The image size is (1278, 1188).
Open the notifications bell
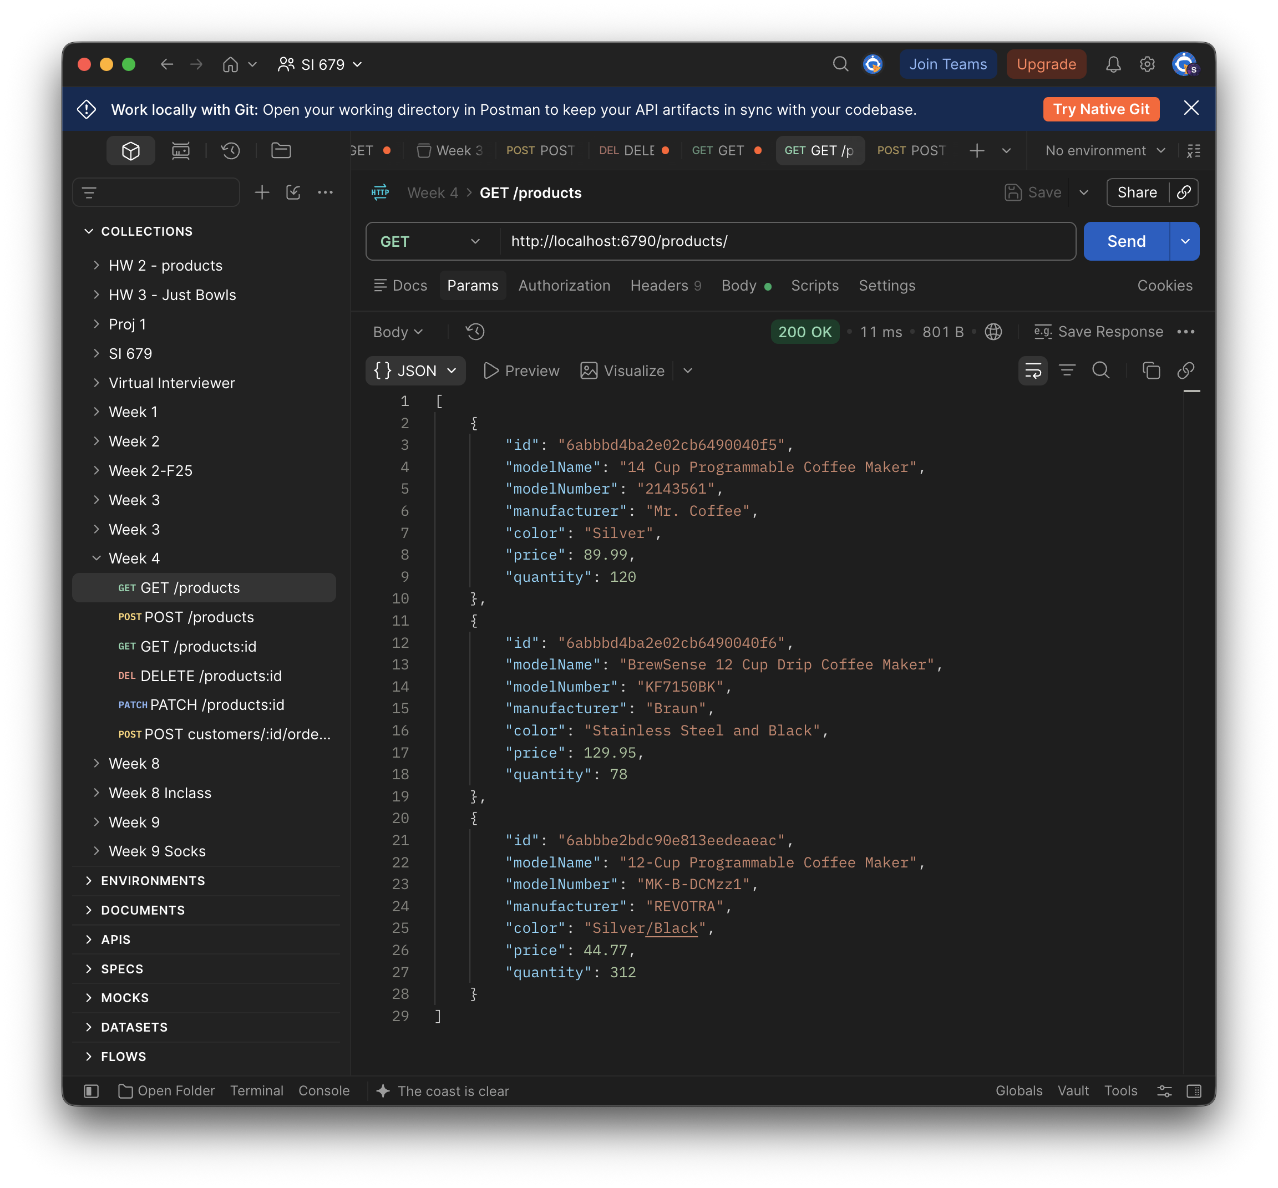(x=1113, y=64)
